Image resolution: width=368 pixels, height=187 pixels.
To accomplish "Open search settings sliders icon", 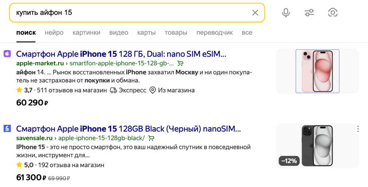I will [x=309, y=13].
